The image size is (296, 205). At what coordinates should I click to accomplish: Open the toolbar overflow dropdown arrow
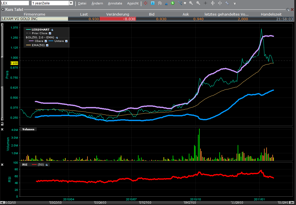click(x=235, y=3)
